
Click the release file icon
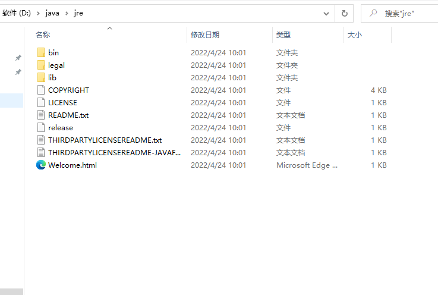coord(41,127)
